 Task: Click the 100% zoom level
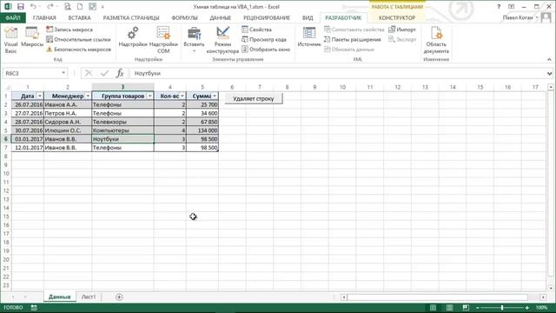542,308
